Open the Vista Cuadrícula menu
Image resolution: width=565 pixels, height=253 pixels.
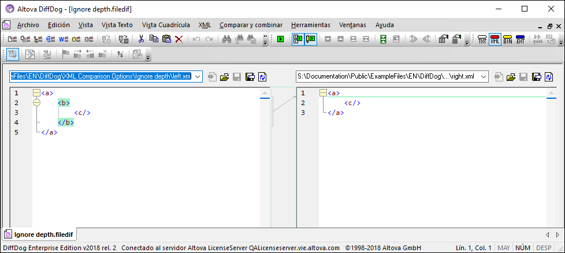(x=166, y=25)
